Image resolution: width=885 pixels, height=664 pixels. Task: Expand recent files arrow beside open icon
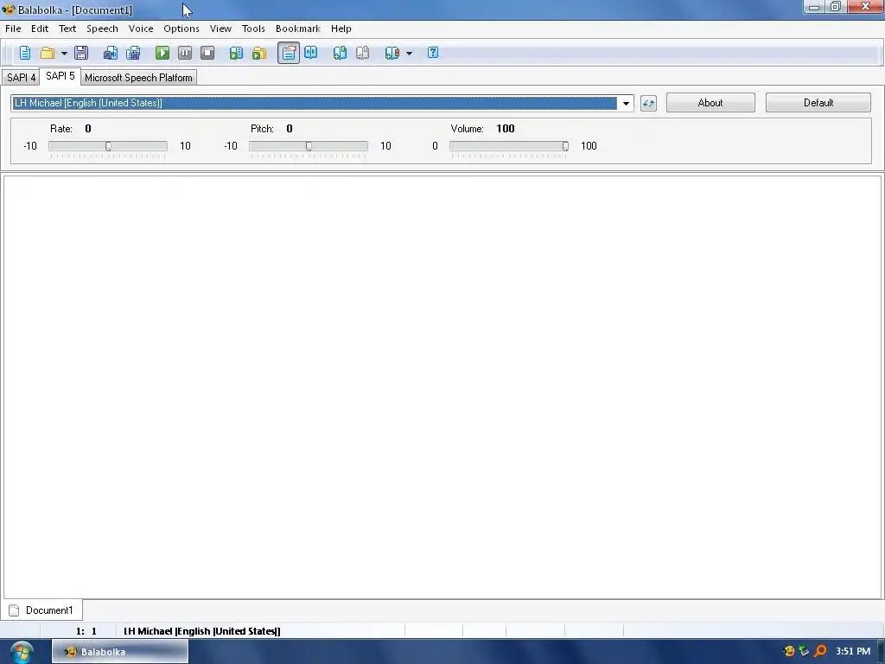tap(64, 54)
